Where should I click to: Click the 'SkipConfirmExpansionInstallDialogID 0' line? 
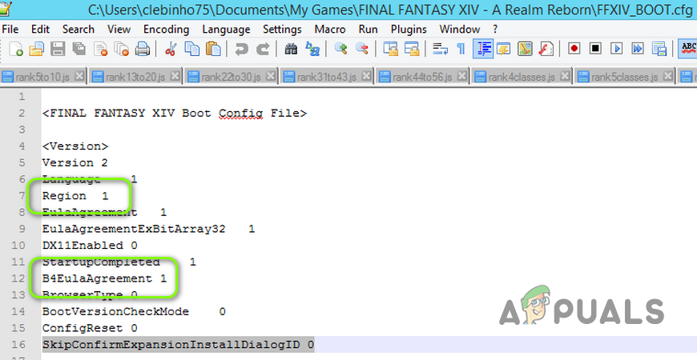click(x=178, y=345)
